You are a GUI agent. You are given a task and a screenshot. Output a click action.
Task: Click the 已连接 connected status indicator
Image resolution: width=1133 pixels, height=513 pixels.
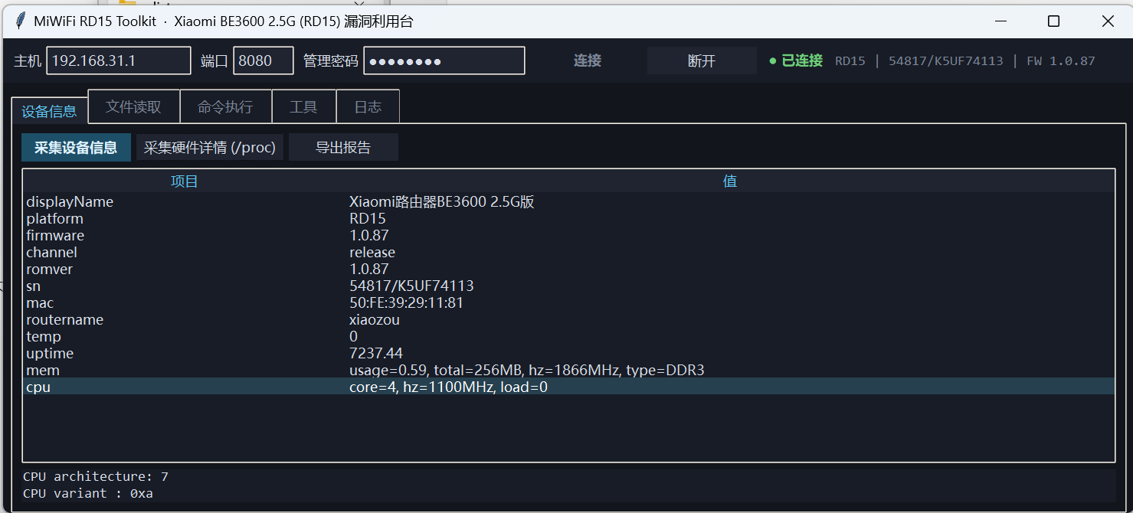796,60
